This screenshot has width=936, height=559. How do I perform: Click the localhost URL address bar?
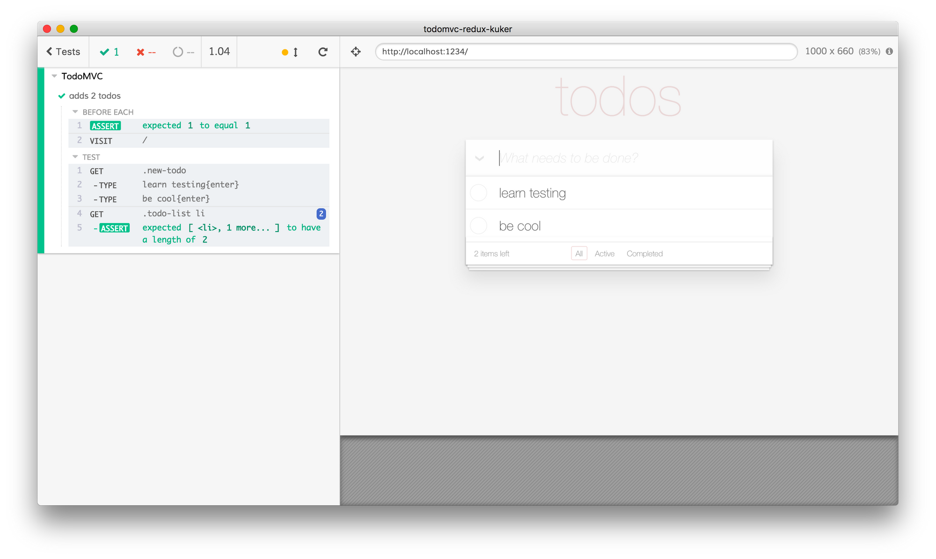(x=586, y=51)
